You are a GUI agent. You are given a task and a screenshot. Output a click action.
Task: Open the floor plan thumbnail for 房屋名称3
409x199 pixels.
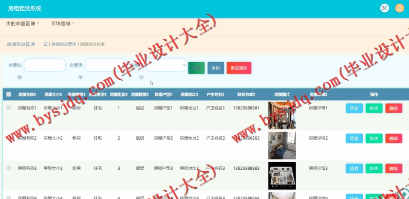point(282,176)
